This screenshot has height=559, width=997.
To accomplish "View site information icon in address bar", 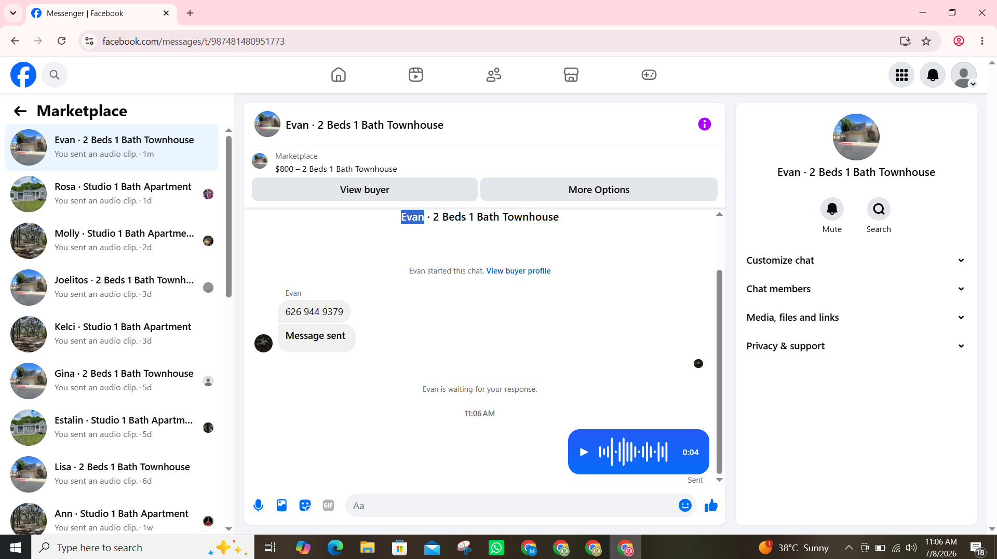I will tap(89, 41).
